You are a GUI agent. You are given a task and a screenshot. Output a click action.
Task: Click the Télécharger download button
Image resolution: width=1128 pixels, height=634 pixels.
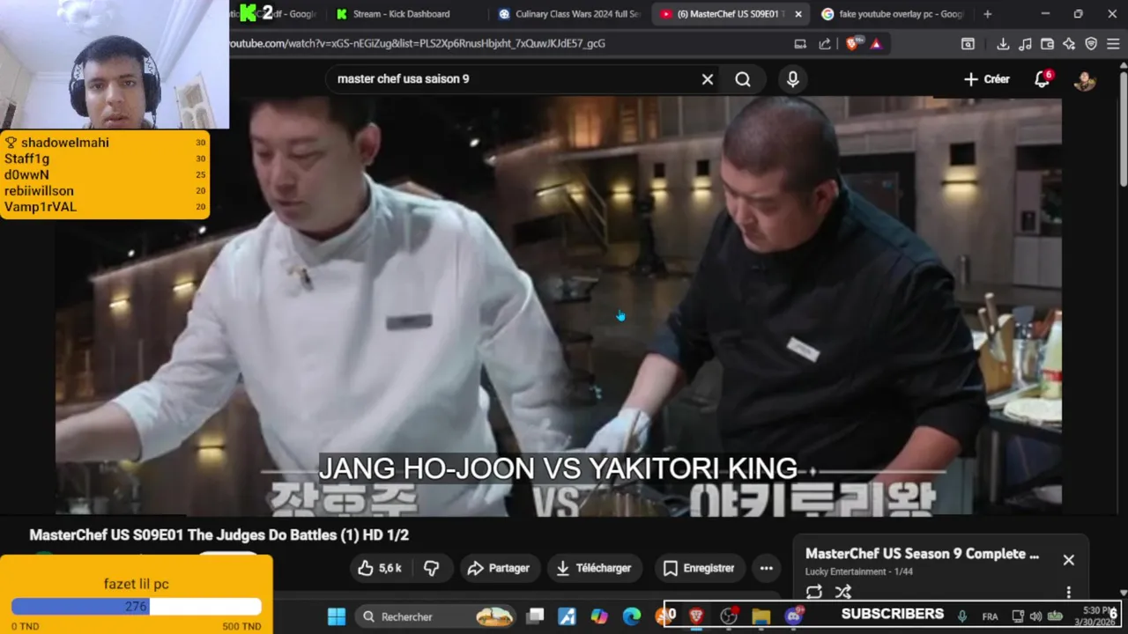594,568
